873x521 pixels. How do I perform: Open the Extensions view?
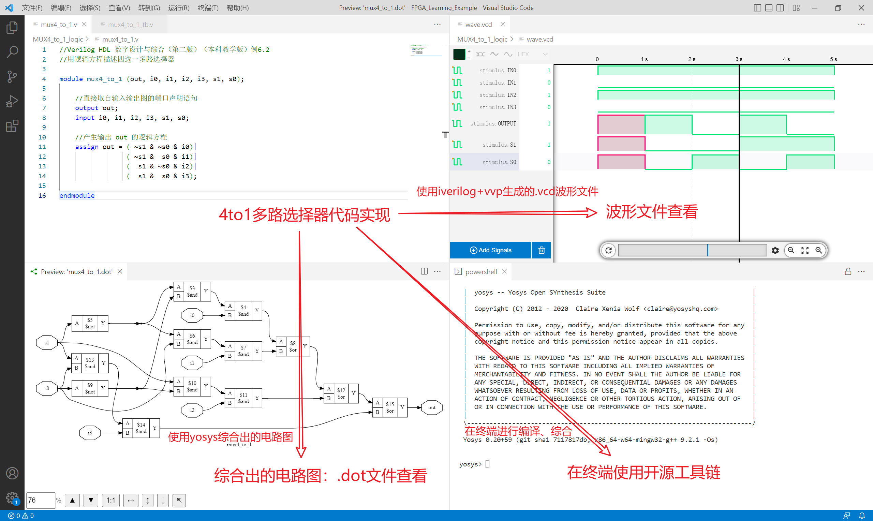[12, 126]
